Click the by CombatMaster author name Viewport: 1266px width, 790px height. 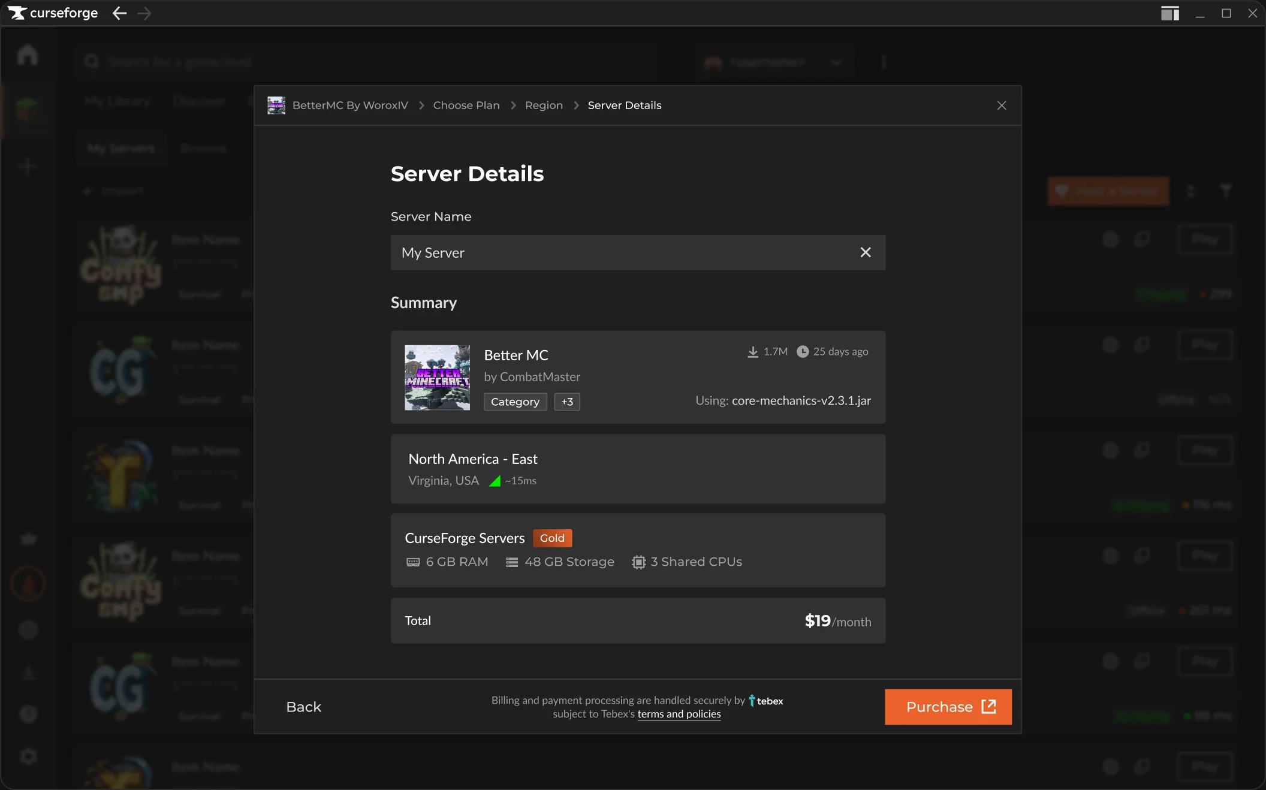tap(532, 377)
